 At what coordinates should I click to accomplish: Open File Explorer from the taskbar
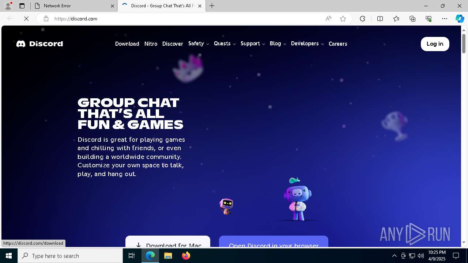pos(168,256)
